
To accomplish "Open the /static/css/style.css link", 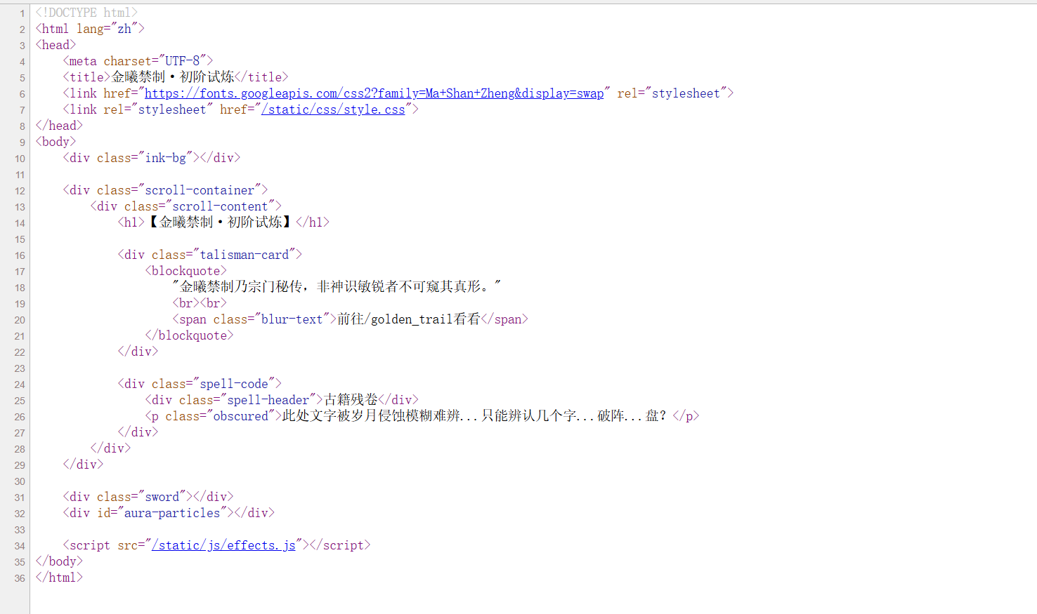I will [333, 109].
